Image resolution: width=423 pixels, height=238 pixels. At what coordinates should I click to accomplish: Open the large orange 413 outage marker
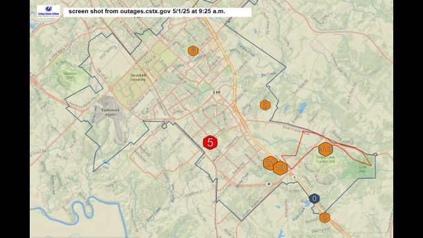click(x=326, y=149)
